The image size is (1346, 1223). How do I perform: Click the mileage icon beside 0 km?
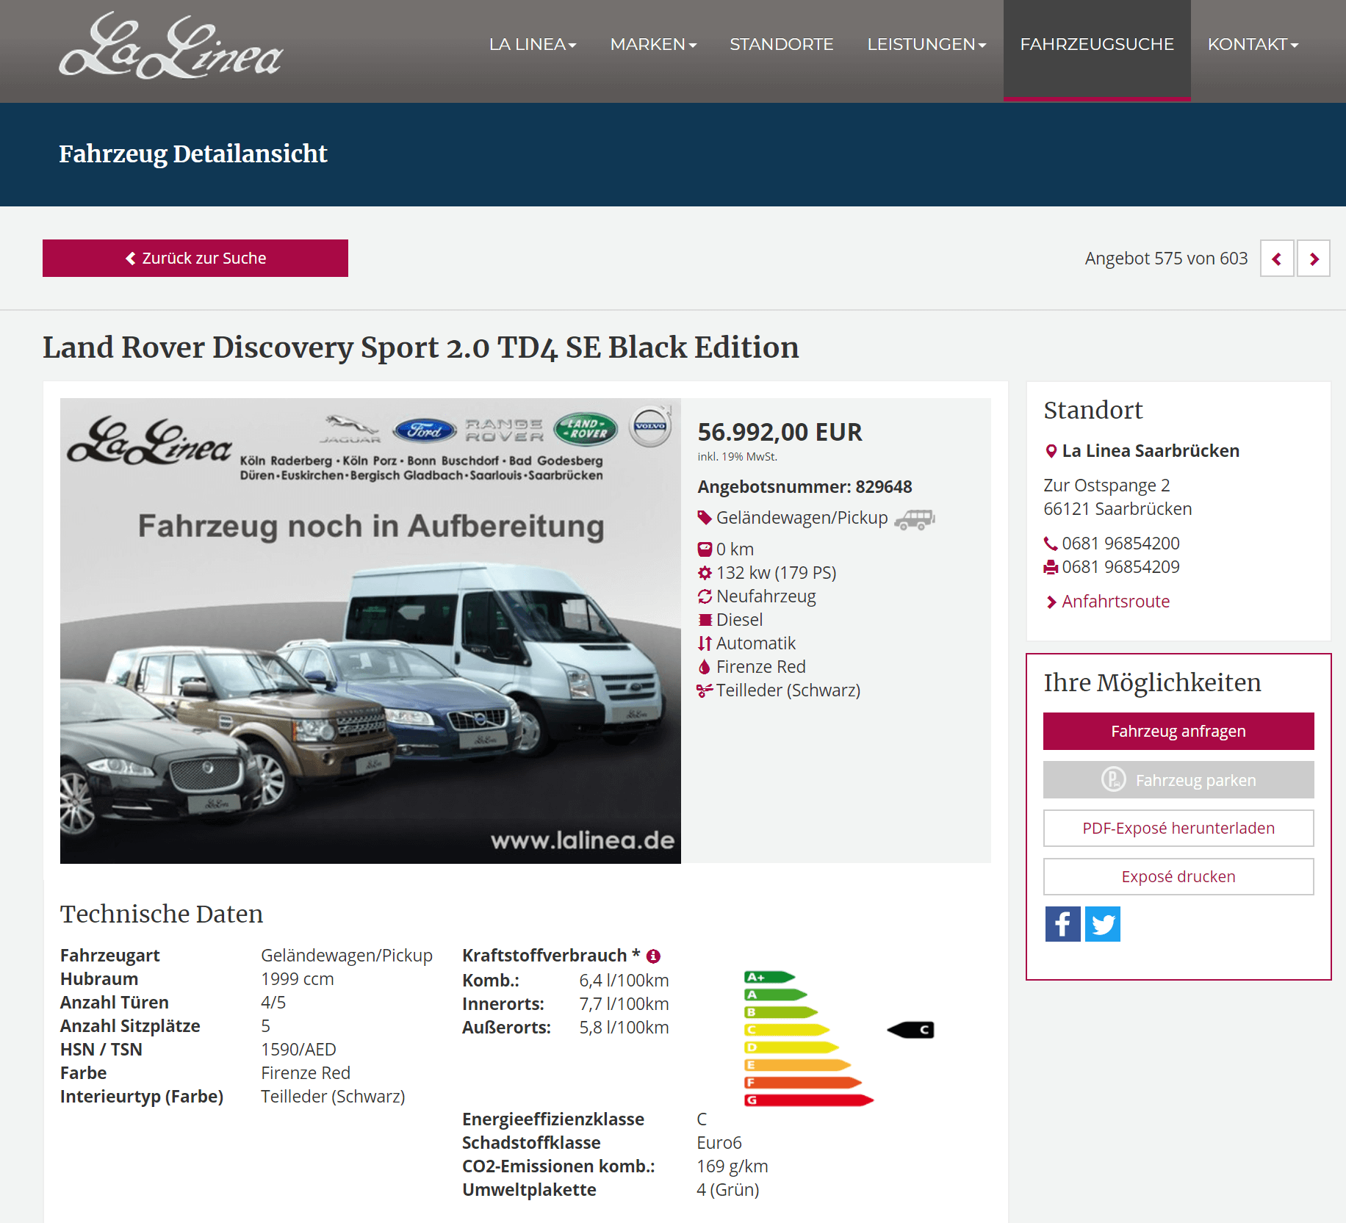[705, 549]
